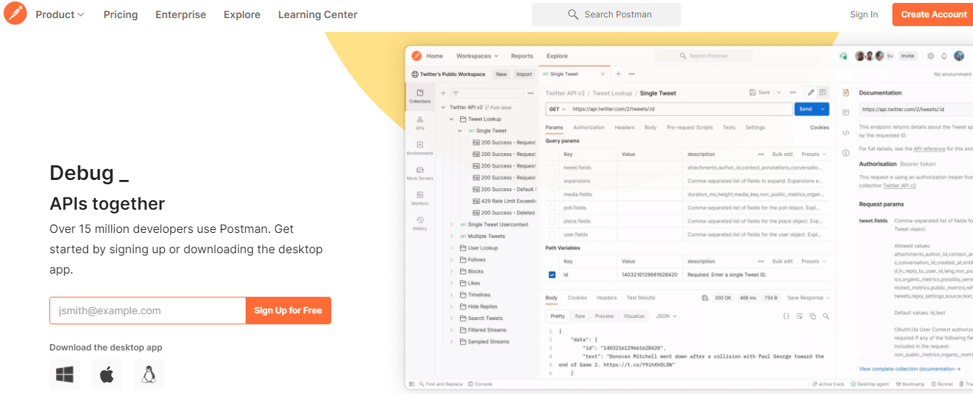Open the code snippet icon in right rail

click(846, 133)
